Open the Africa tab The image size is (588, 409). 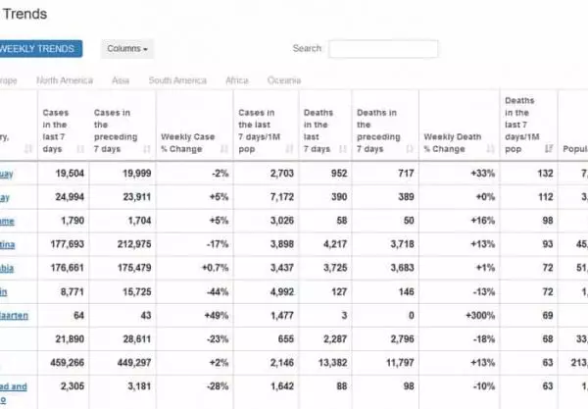coord(236,80)
